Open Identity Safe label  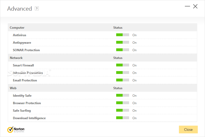pos(22,96)
